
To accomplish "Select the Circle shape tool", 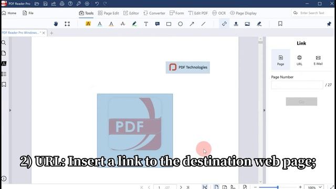I will pyautogui.click(x=181, y=24).
